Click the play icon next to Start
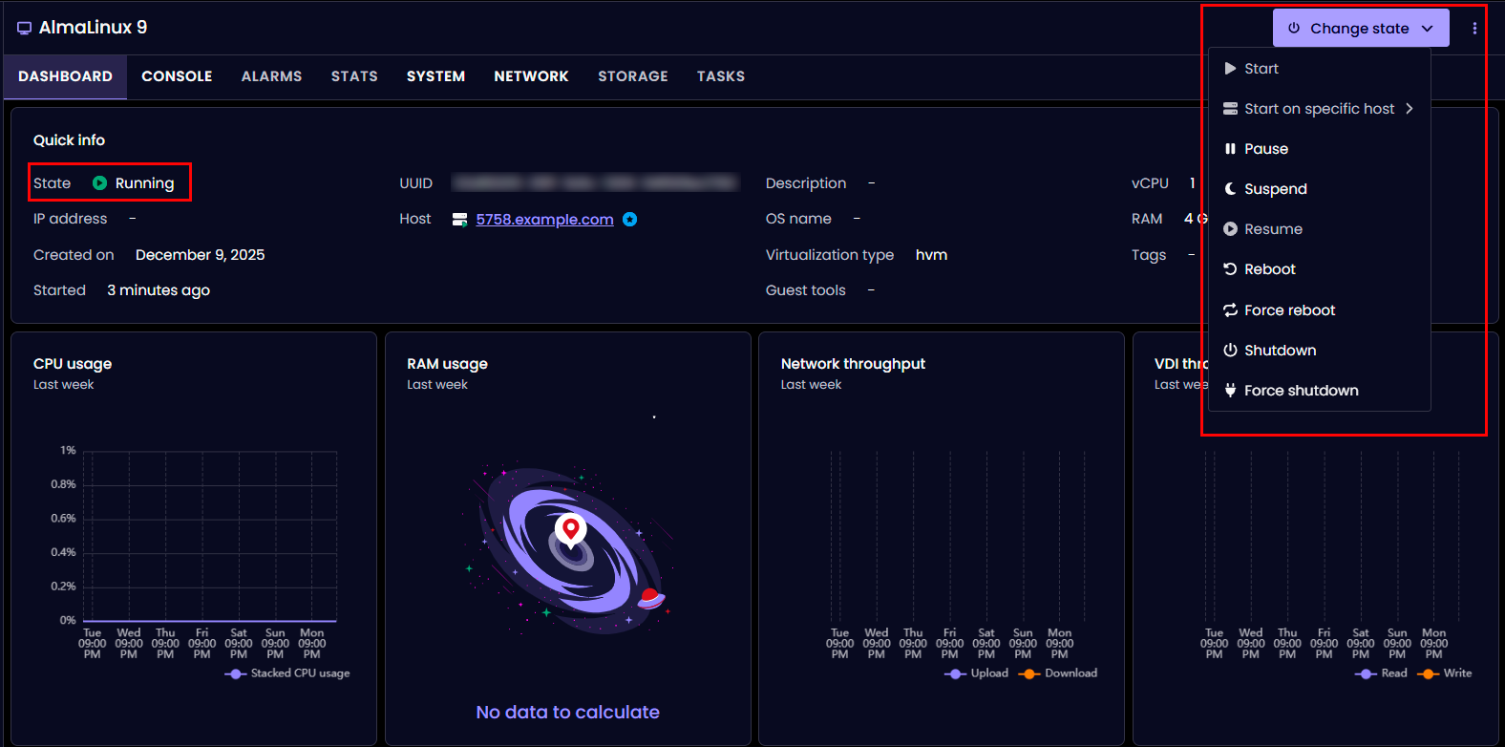The width and height of the screenshot is (1505, 747). coord(1230,69)
